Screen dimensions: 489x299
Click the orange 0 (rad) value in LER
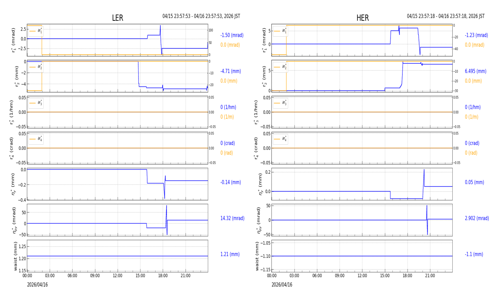(226, 153)
